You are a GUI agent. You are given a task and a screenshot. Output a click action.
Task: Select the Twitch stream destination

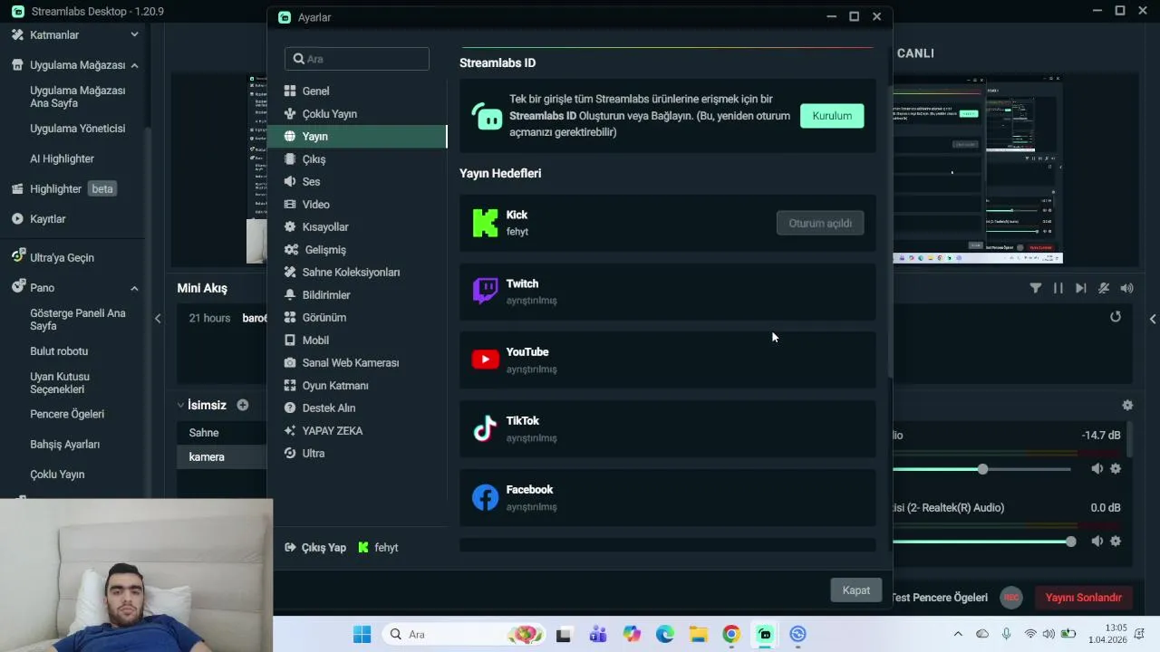[668, 292]
